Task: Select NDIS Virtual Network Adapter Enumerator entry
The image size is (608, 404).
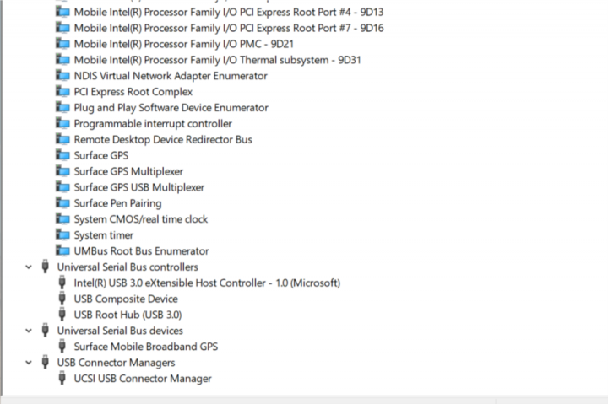Action: [171, 76]
